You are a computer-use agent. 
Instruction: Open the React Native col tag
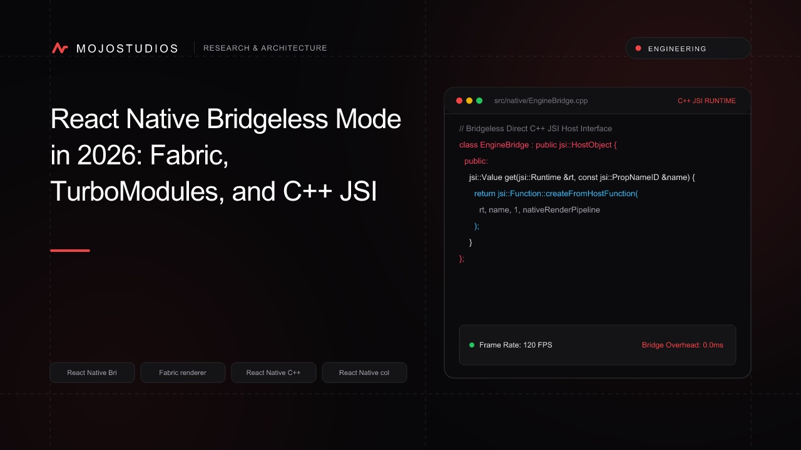click(364, 372)
